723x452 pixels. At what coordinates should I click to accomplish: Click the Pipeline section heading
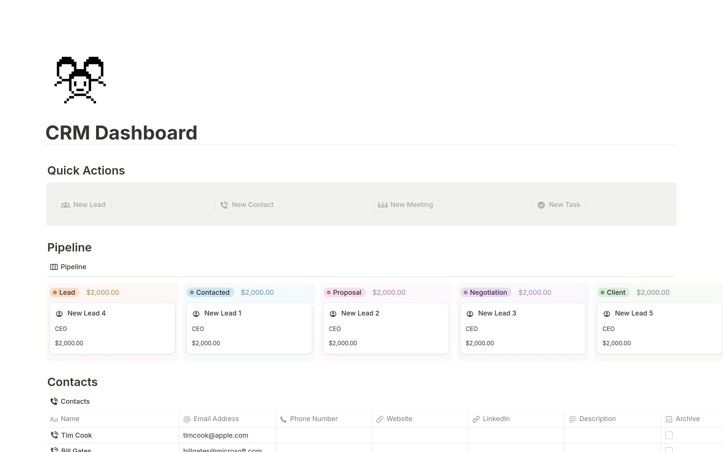[69, 248]
